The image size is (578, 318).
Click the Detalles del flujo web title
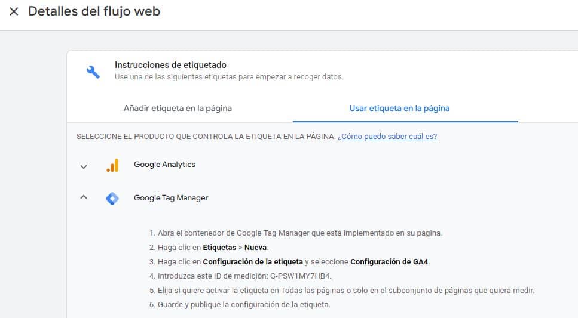tap(94, 11)
